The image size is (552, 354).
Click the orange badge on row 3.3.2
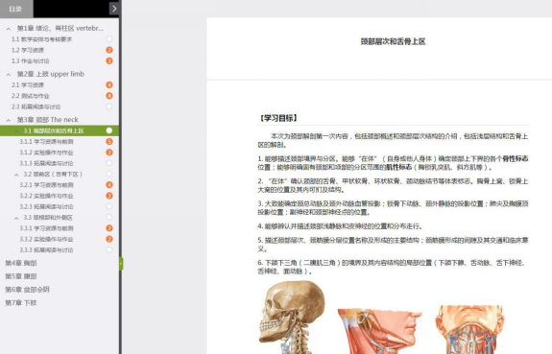tap(109, 239)
